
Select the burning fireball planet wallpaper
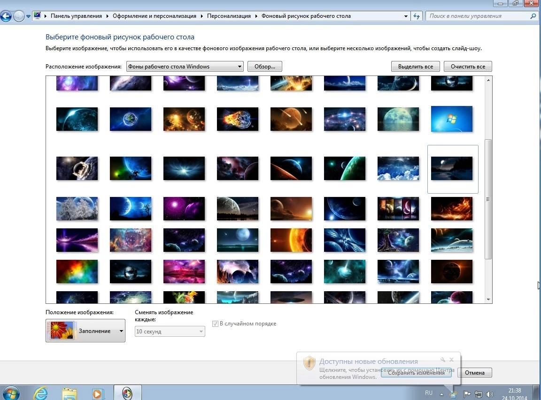237,119
